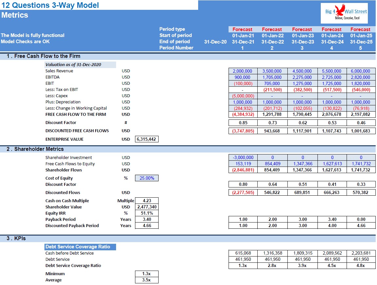Select the 2021 Sales Revenue cell 2,000,000
Screen dimensions: 377x285
[x=243, y=71]
